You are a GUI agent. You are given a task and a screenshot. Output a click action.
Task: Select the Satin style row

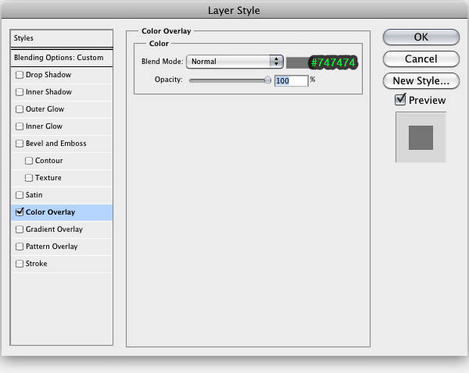[x=62, y=195]
